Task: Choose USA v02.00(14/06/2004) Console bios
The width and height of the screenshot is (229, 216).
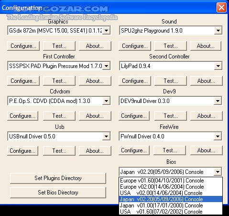Action: (171, 193)
